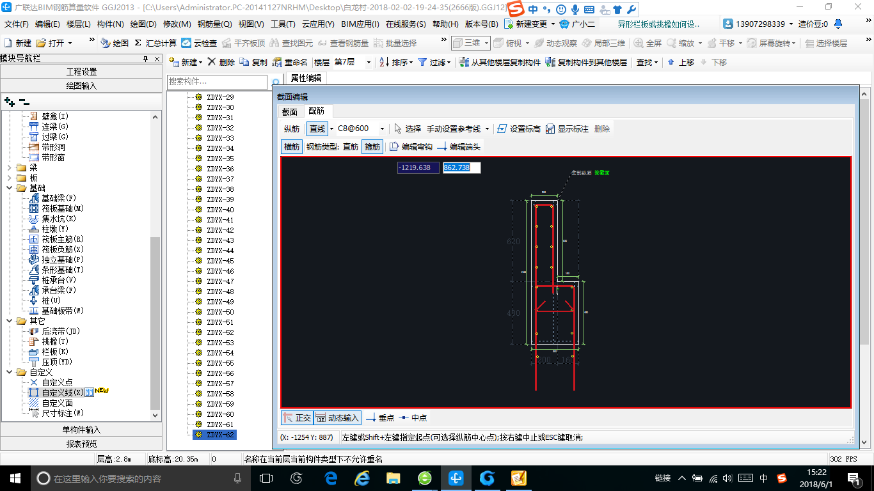This screenshot has height=491, width=874.
Task: Click 查找图元 find element icon
Action: point(291,43)
